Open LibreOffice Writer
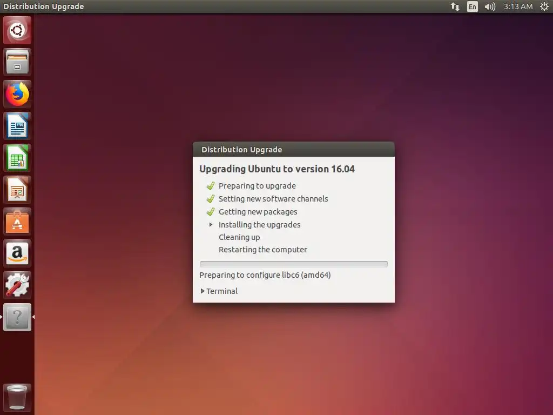This screenshot has width=553, height=415. [17, 126]
